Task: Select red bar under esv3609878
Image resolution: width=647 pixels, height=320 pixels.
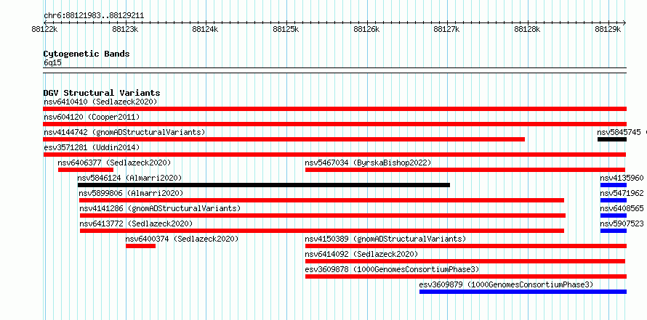Action: 466,276
